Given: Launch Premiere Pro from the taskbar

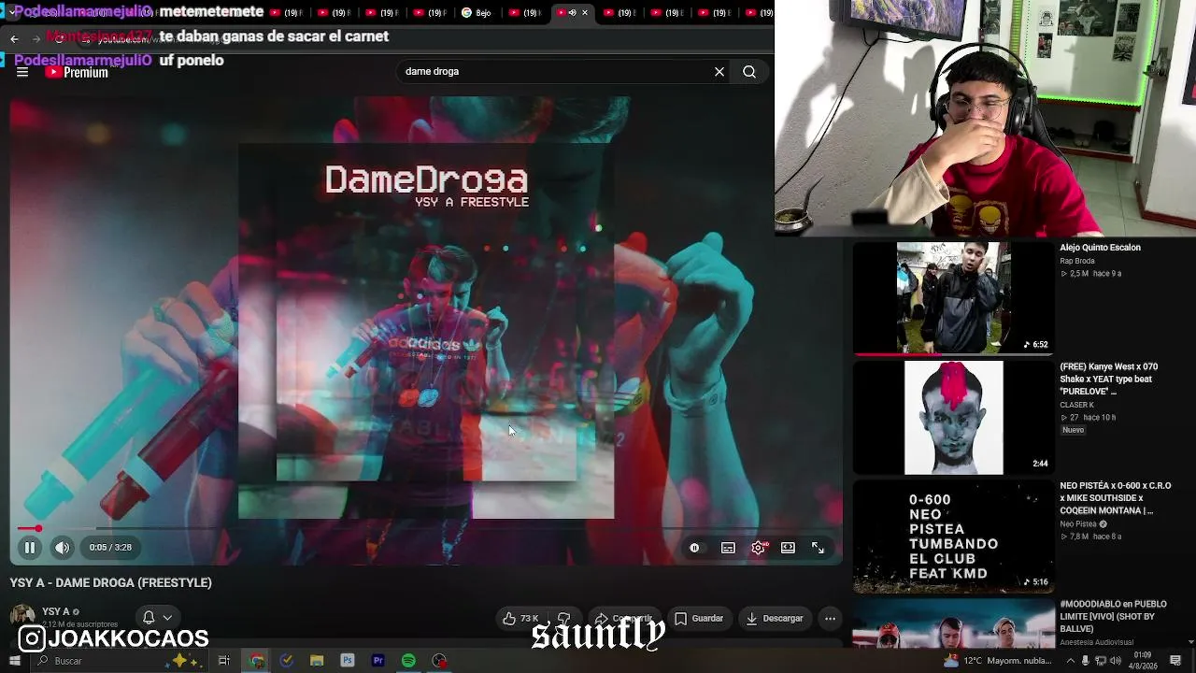Looking at the screenshot, I should click(x=378, y=661).
